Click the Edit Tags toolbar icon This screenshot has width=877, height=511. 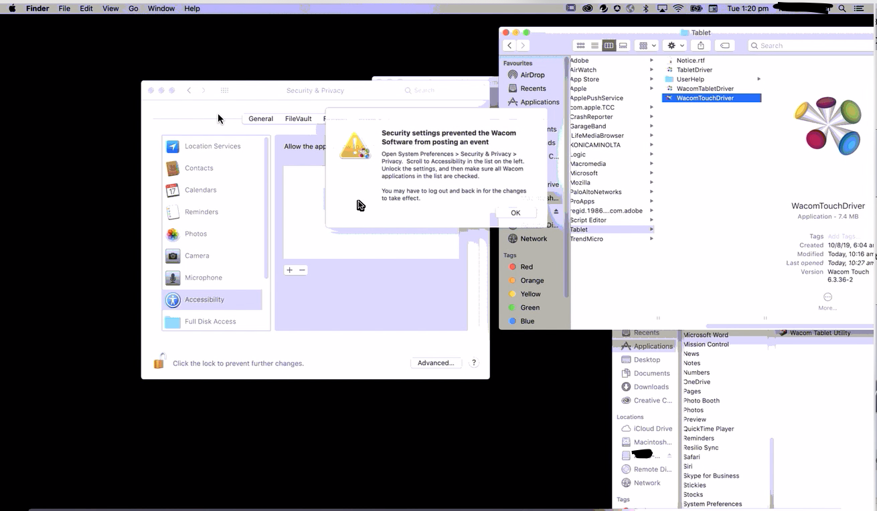pos(724,45)
